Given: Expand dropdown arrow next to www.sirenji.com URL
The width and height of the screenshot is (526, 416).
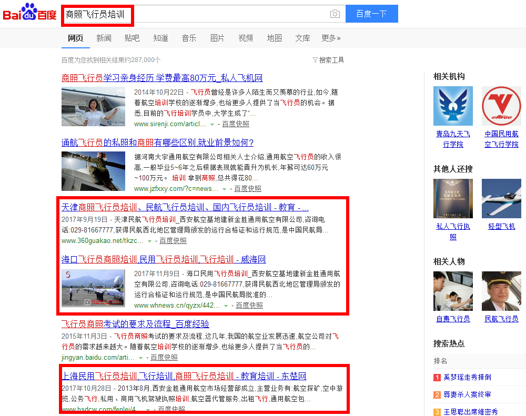Looking at the screenshot, I should pos(212,125).
